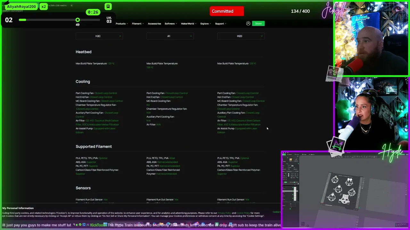Expand the Software menu

[171, 24]
